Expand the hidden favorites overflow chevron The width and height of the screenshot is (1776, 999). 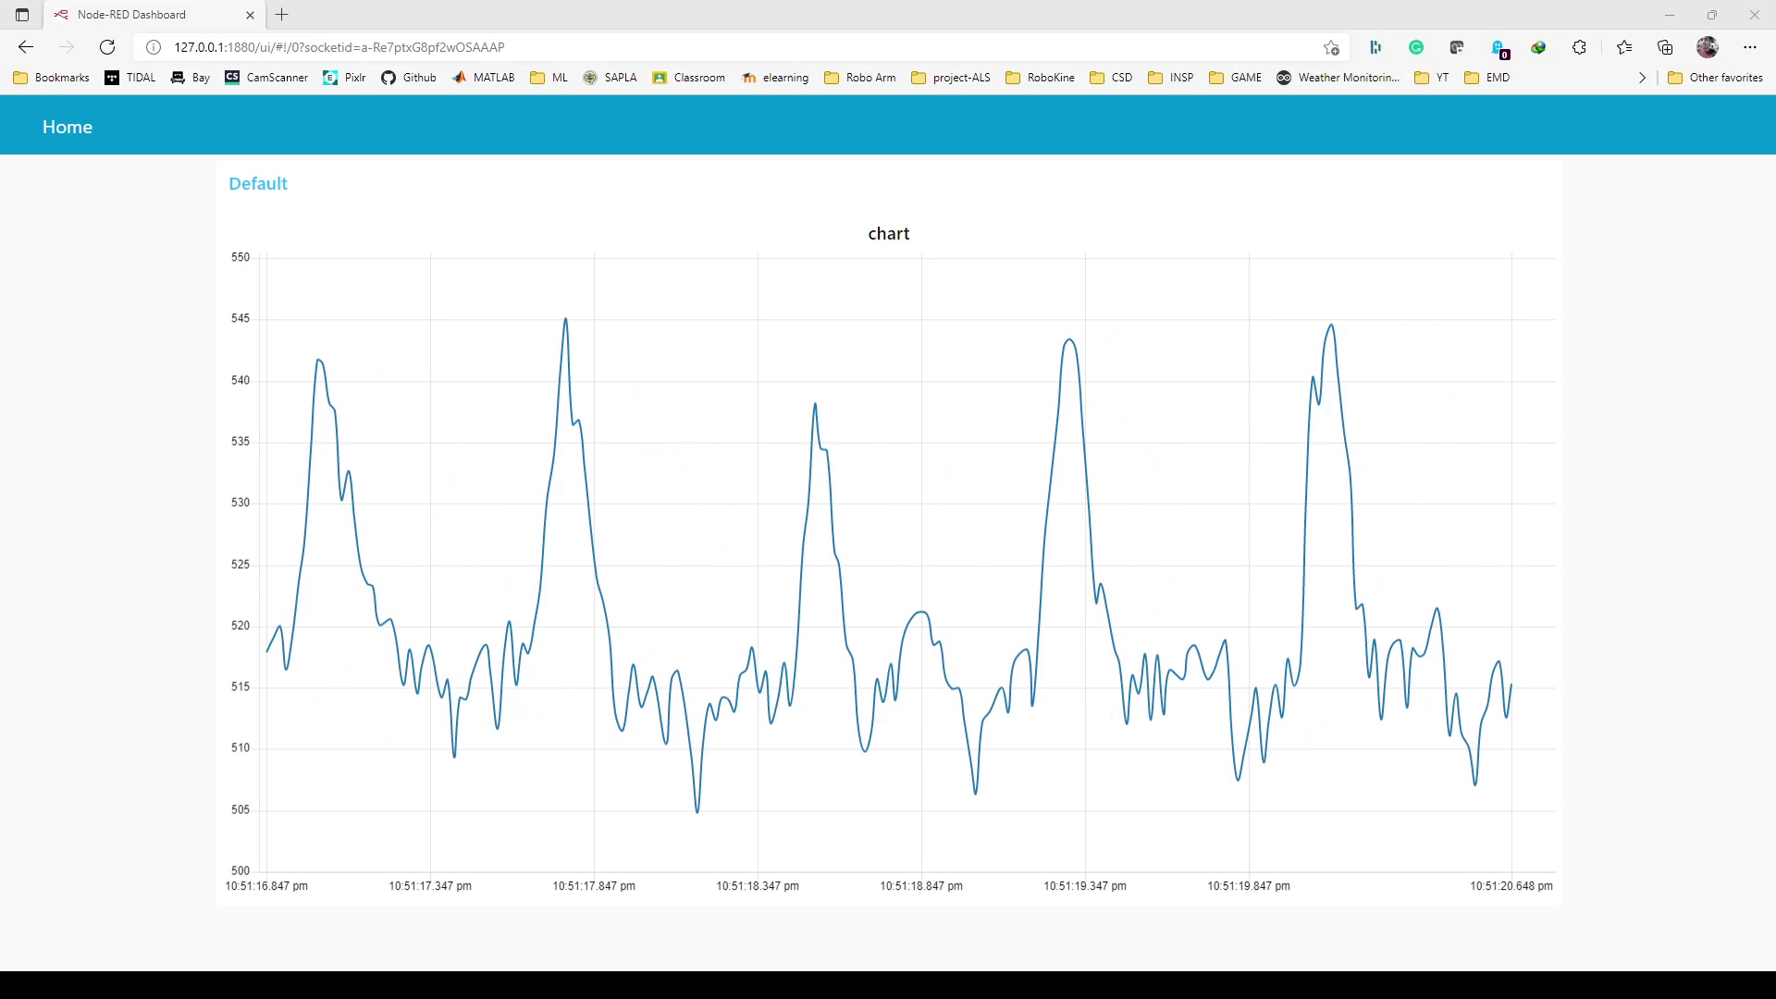1642,78
